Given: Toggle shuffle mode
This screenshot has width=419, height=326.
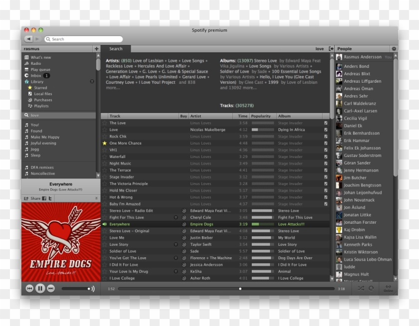Looking at the screenshot, I should tap(361, 288).
